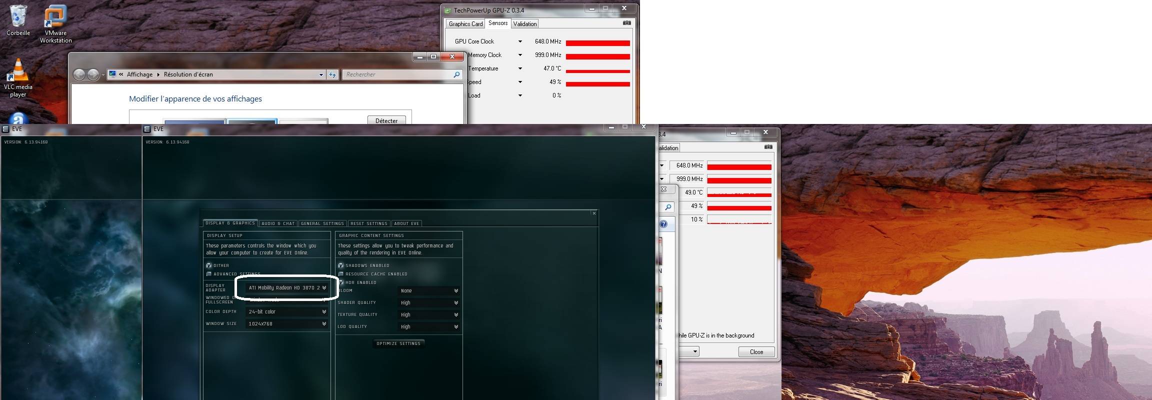This screenshot has height=400, width=1152.
Task: Toggle the Shadows Enabled checkbox
Action: tap(341, 265)
